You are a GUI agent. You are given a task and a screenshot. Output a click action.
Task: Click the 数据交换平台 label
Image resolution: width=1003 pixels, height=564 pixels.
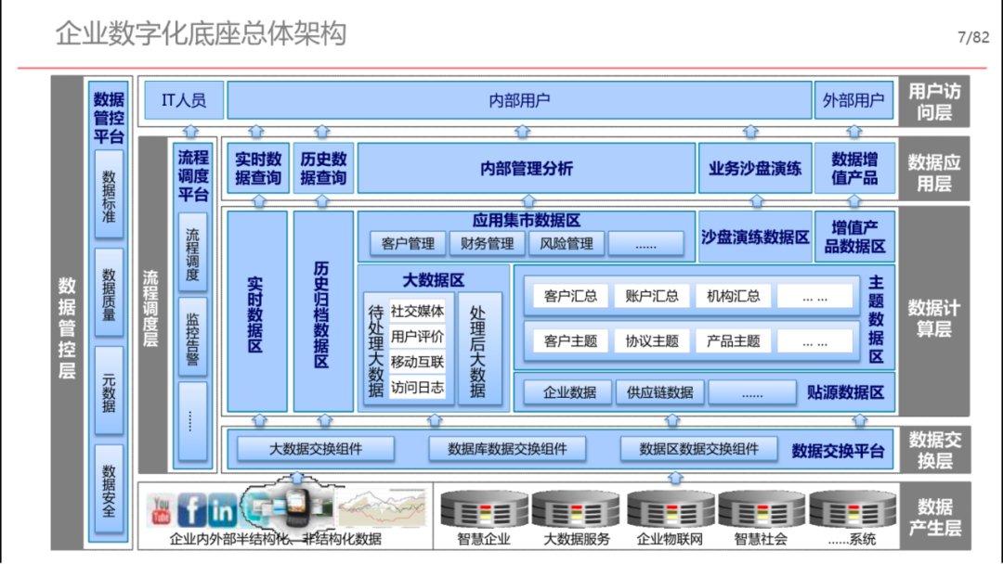[838, 451]
